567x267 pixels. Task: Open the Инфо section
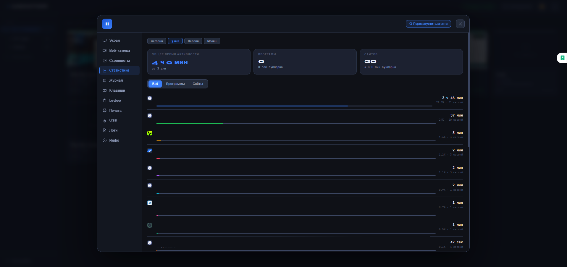click(119, 140)
